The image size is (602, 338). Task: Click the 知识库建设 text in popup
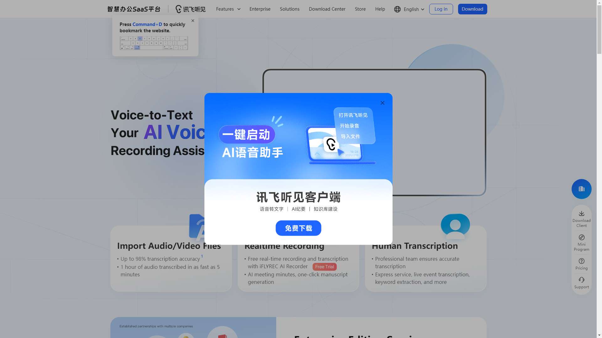point(325,209)
